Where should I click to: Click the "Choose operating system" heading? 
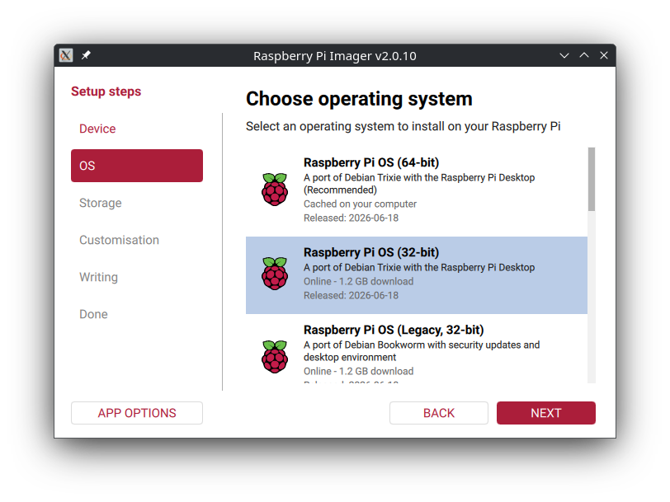(359, 99)
